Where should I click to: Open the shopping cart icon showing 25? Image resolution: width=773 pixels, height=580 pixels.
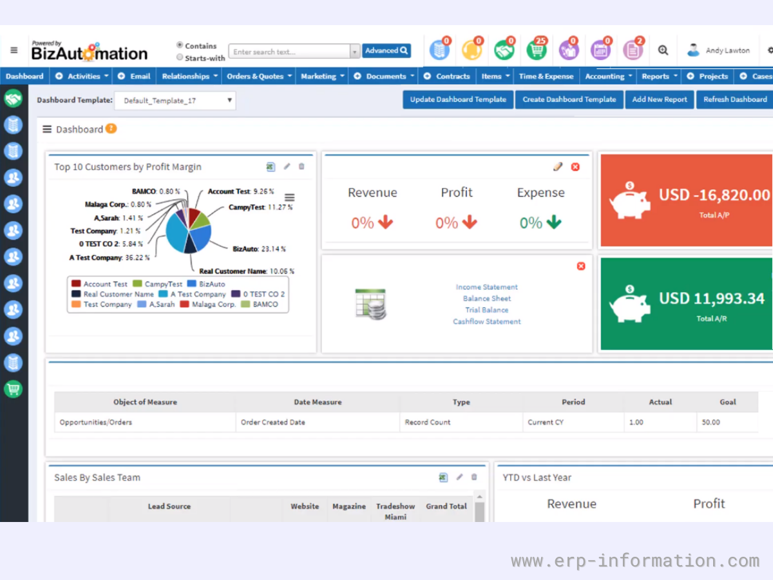(536, 50)
